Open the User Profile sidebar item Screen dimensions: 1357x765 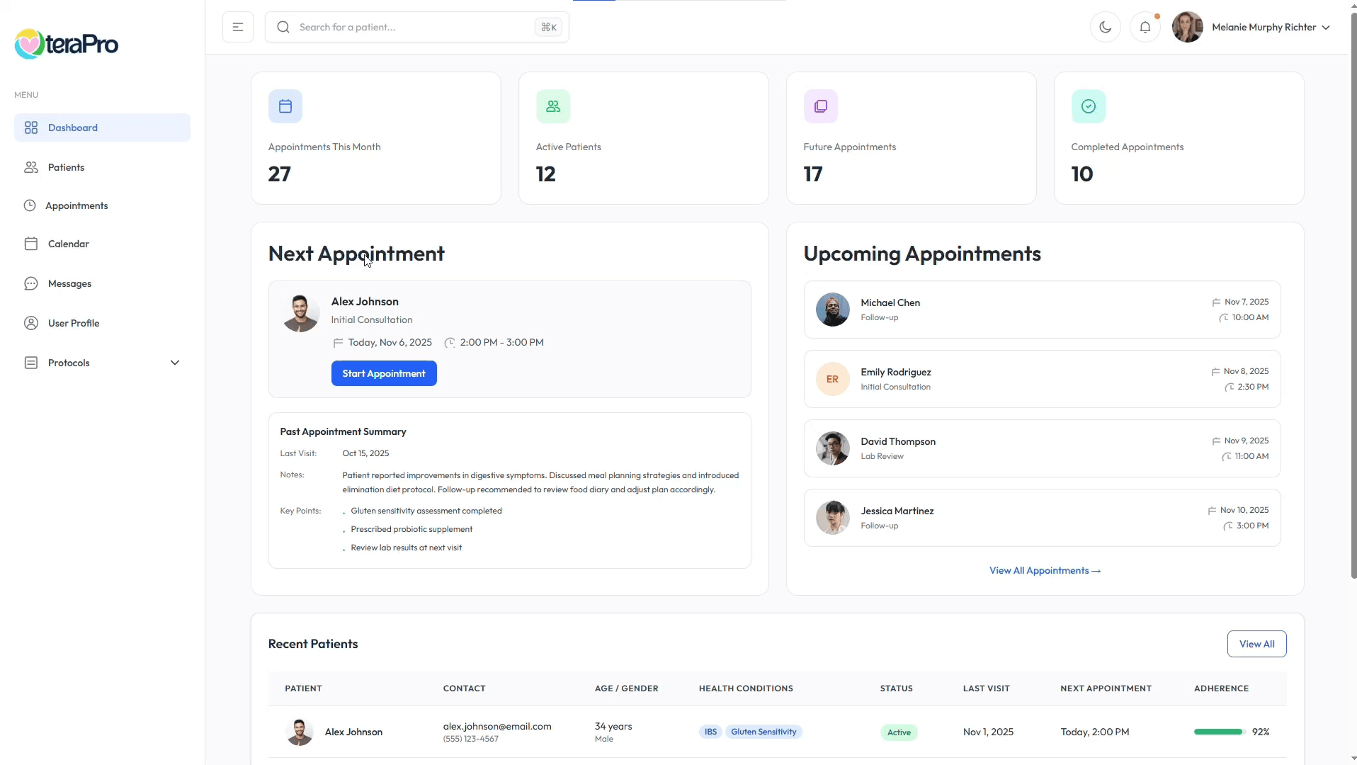point(73,322)
